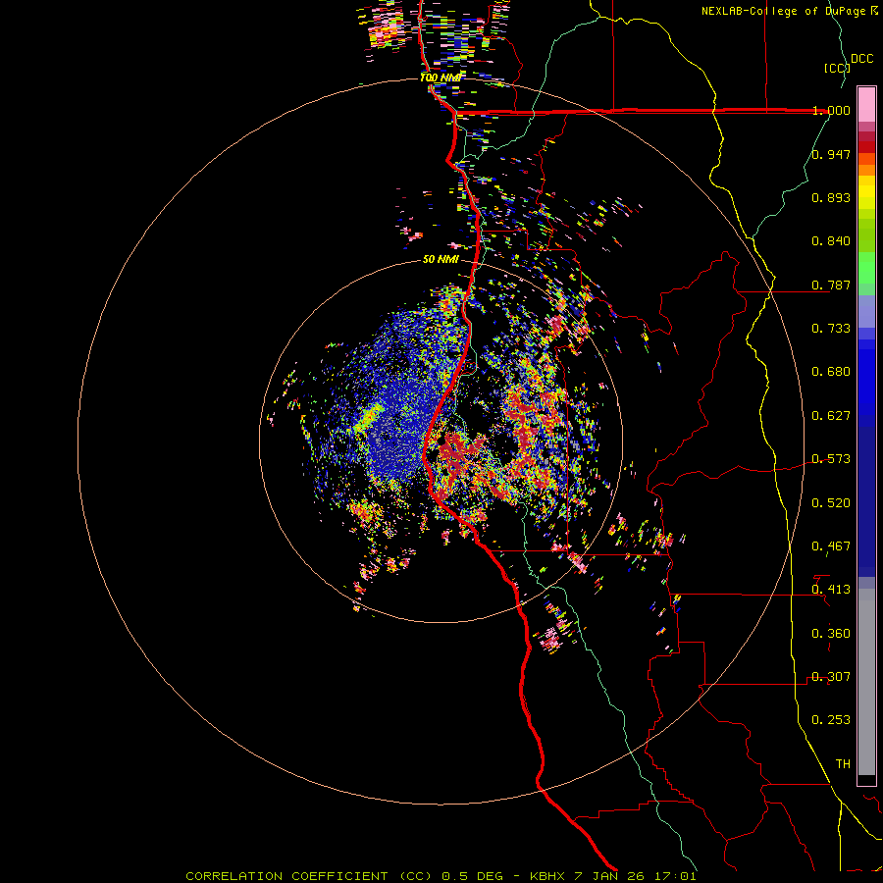Screen dimensions: 883x883
Task: Select the 0.307 scale value
Action: pos(831,677)
